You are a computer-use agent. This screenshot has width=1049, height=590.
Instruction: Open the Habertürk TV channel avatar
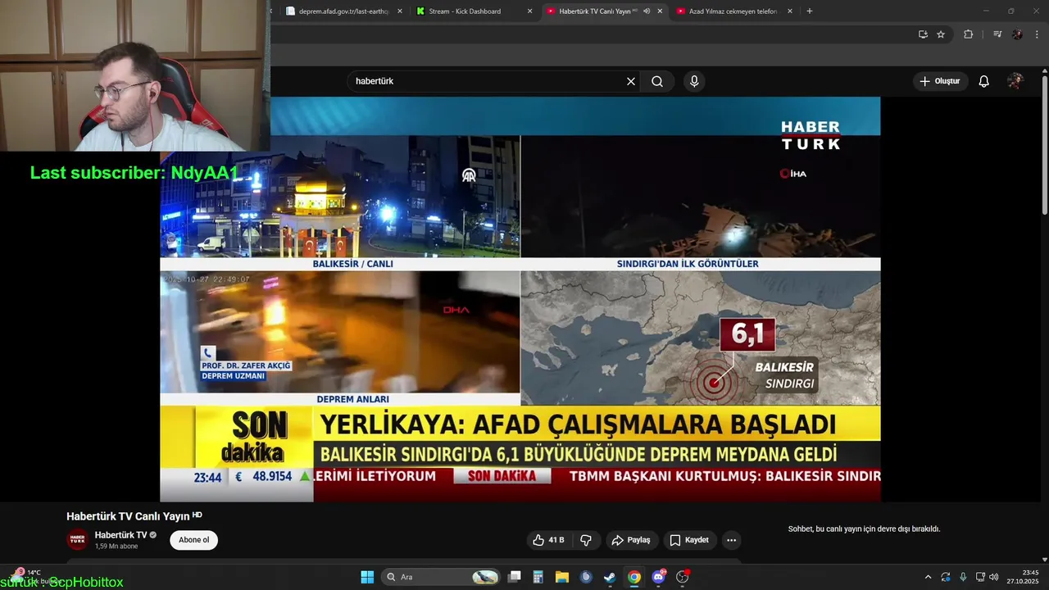pos(77,540)
